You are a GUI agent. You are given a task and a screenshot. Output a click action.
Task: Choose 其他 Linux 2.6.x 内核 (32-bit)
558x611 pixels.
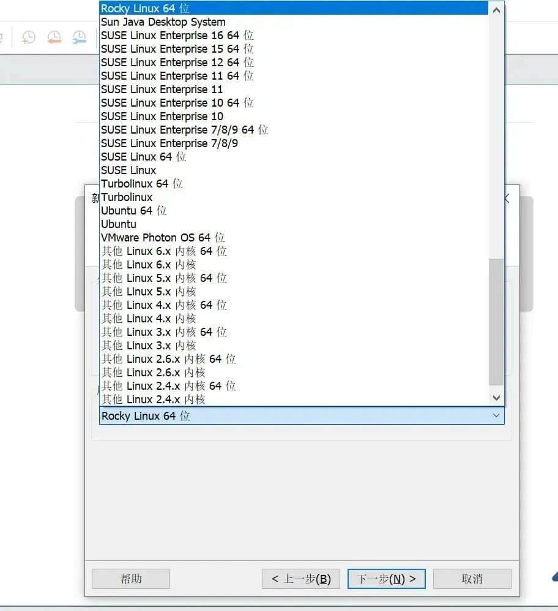pyautogui.click(x=294, y=373)
